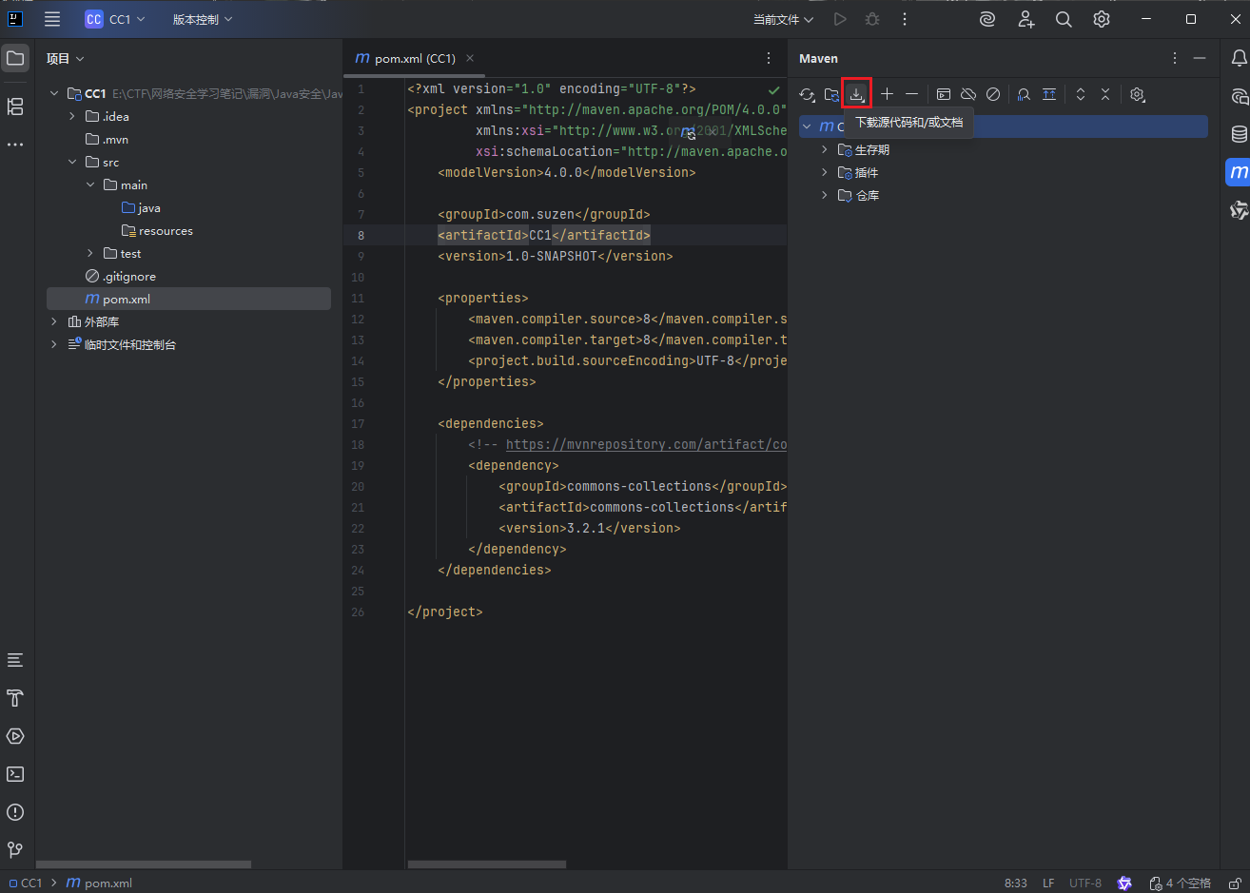
Task: Open the main hamburger menu
Action: point(52,19)
